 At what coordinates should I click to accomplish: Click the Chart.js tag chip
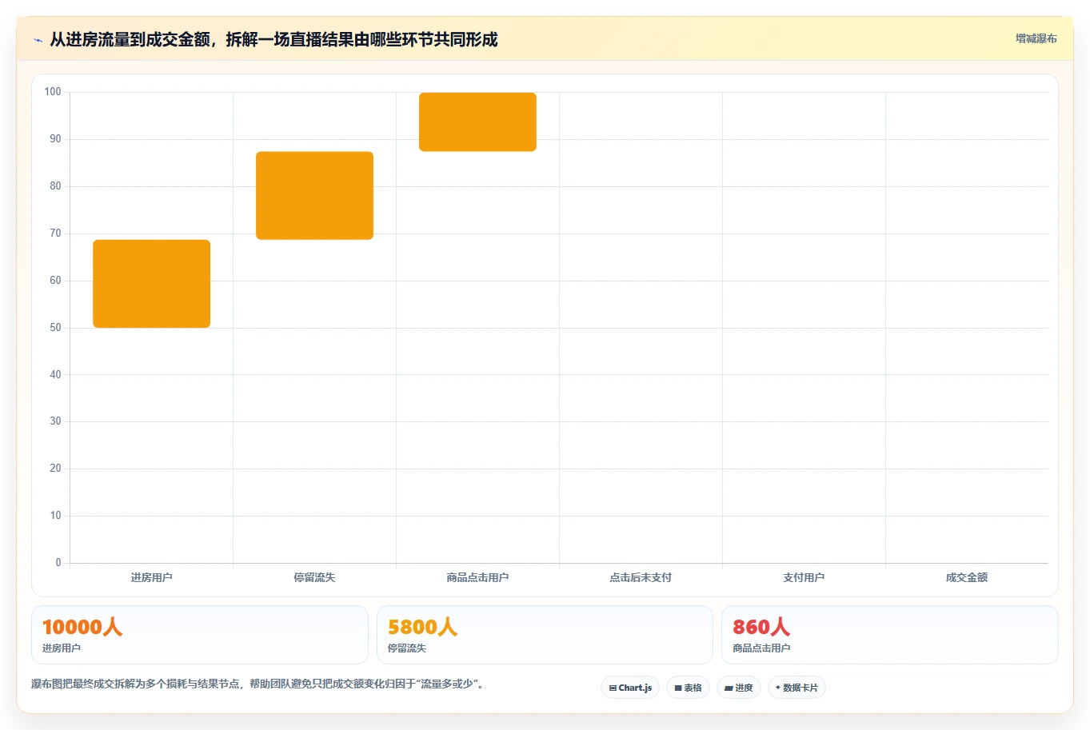tap(630, 688)
